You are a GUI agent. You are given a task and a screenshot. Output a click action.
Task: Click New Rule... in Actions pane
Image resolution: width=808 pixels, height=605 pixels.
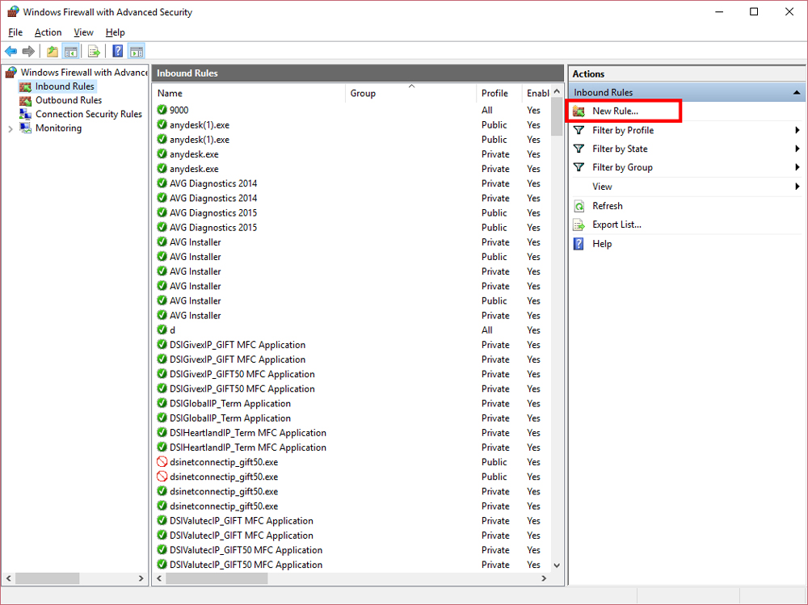pyautogui.click(x=615, y=111)
